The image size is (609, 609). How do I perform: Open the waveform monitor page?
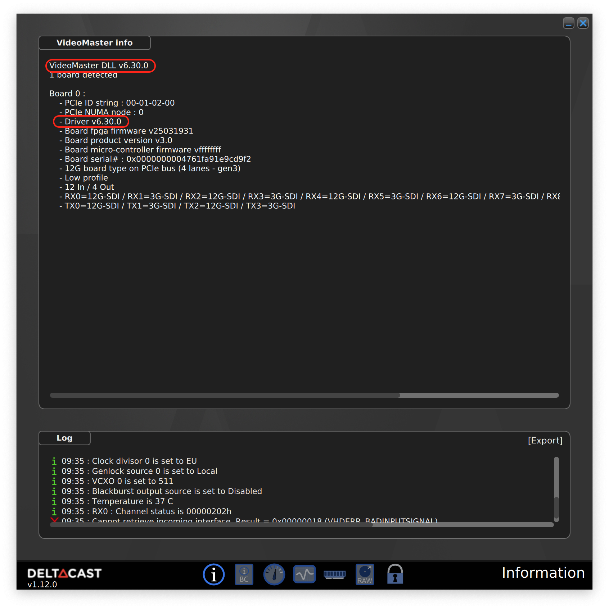tap(304, 574)
